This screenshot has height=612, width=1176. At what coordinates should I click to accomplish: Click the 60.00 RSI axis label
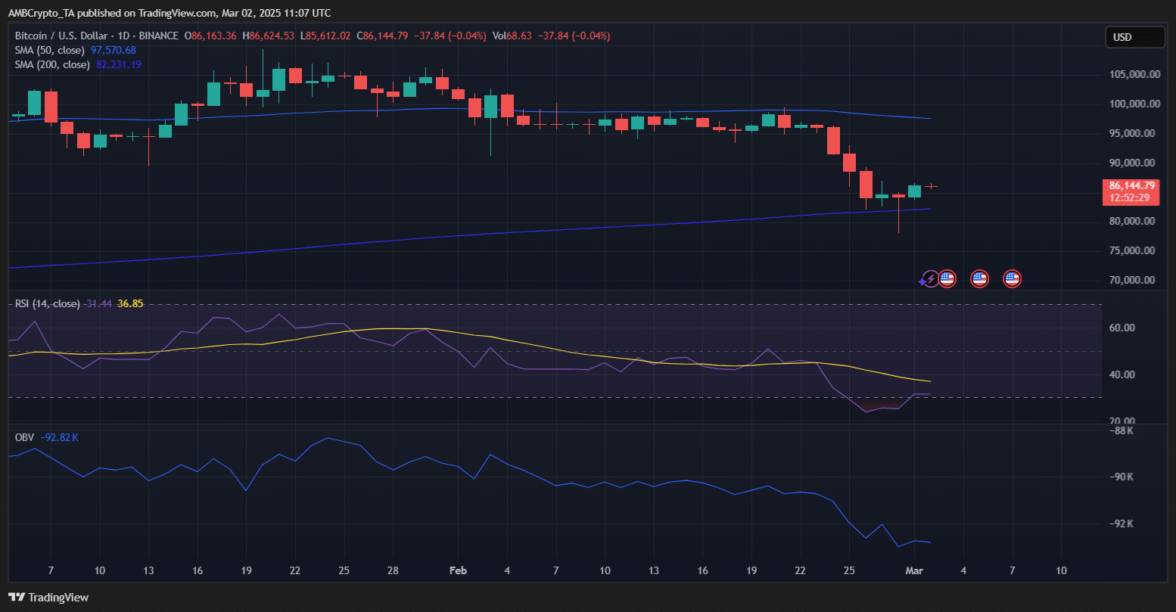(1124, 328)
